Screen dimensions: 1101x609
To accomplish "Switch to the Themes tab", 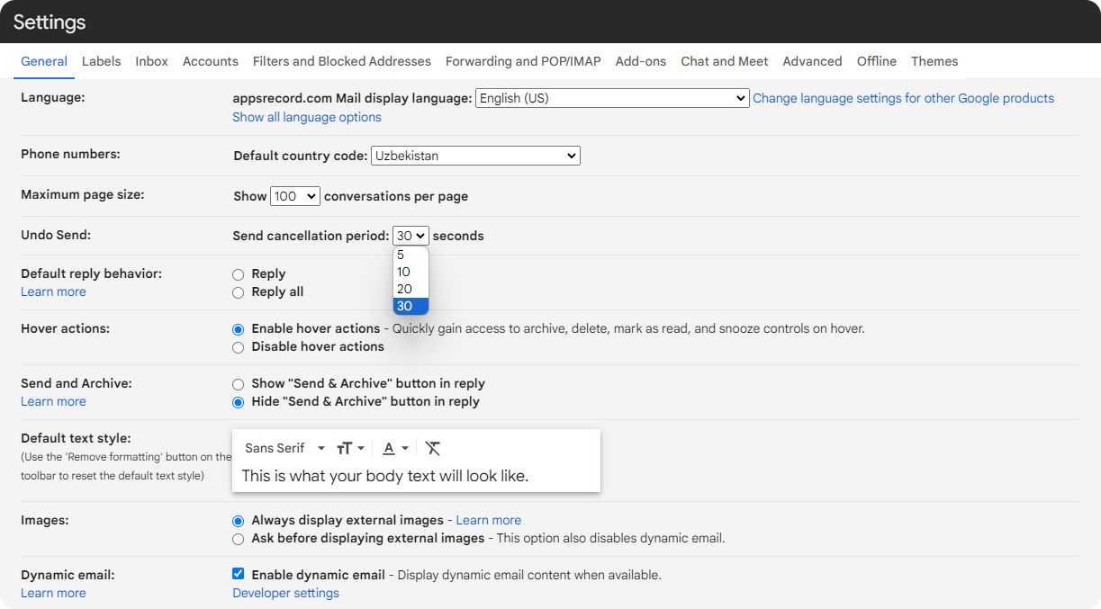I will click(x=934, y=61).
